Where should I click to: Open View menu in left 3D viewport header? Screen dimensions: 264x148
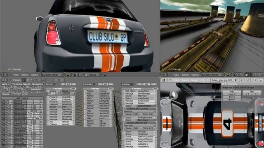tap(16, 75)
